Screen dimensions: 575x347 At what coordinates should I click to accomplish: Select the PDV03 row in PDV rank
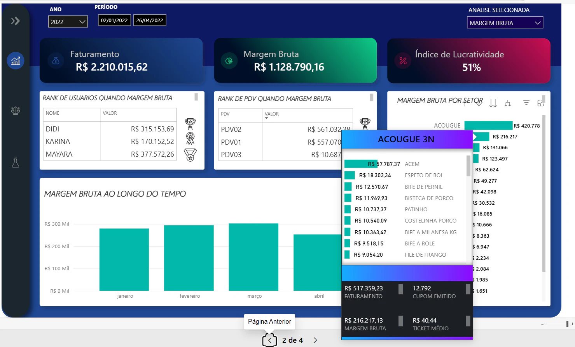[280, 155]
